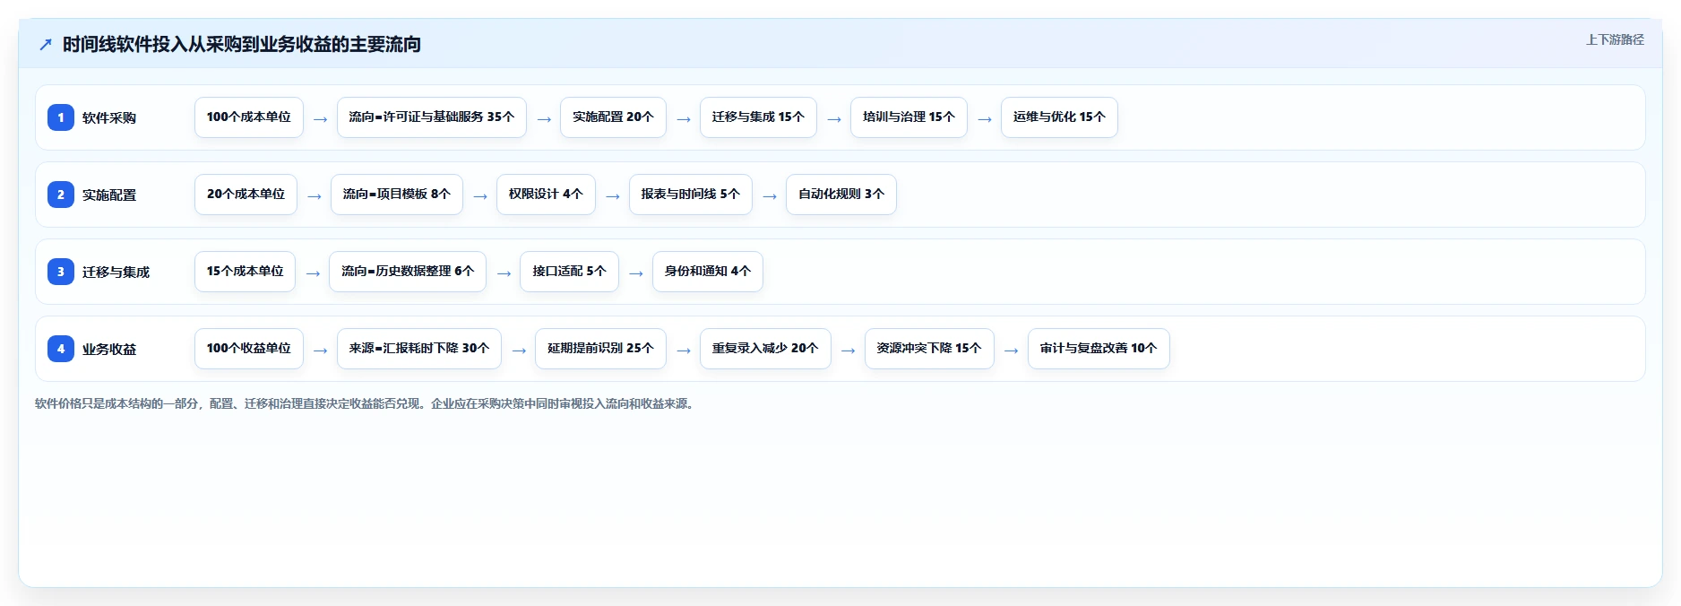Click the page title 时间线软件投入…主要流向

(242, 44)
